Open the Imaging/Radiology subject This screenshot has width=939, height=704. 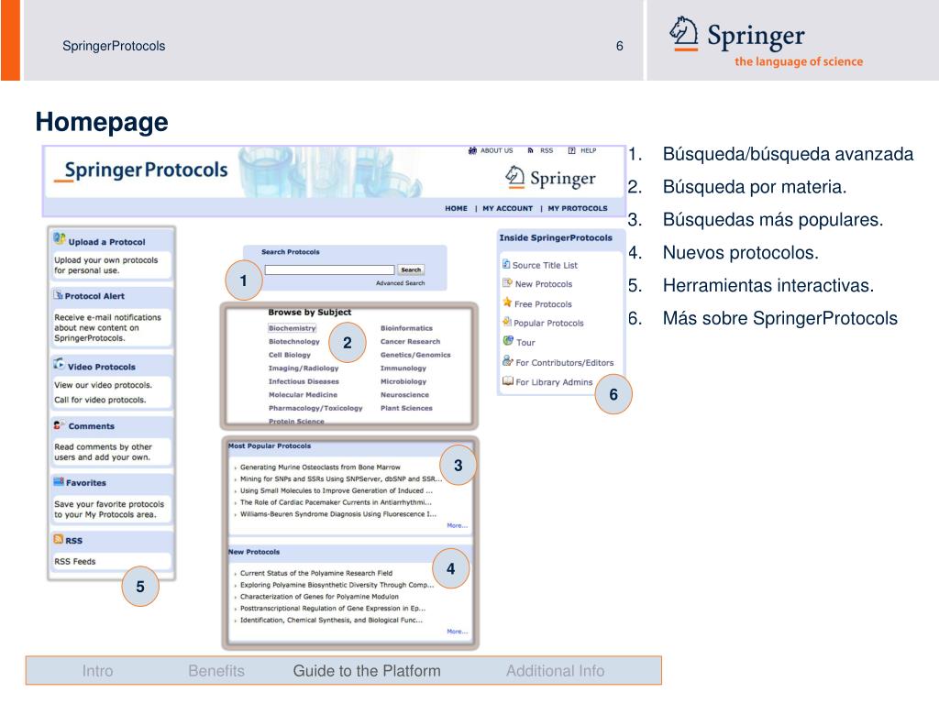tap(303, 368)
